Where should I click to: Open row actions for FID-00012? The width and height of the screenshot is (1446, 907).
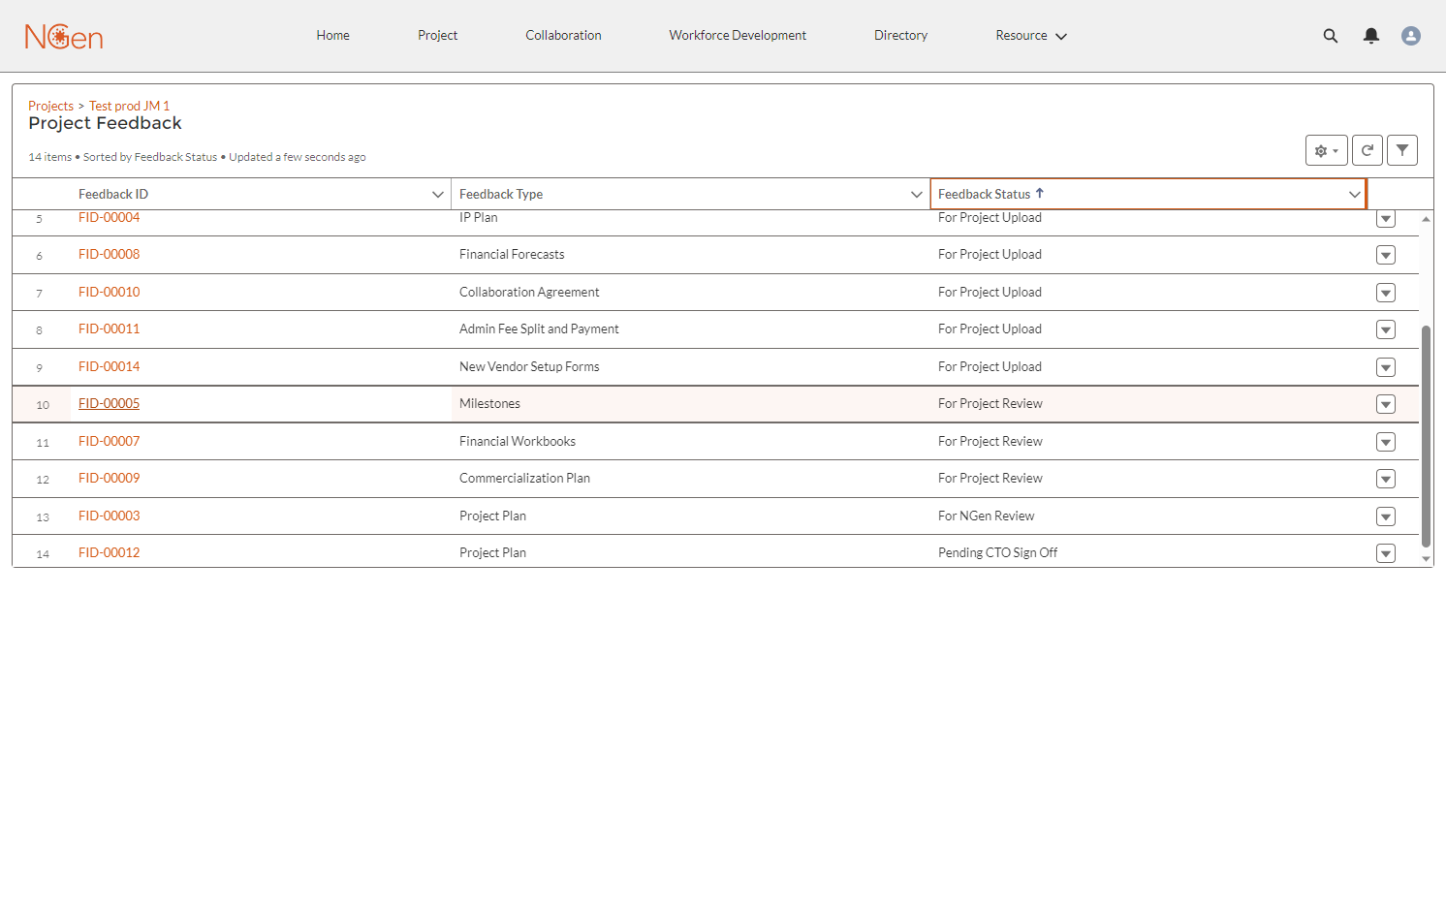coord(1386,553)
